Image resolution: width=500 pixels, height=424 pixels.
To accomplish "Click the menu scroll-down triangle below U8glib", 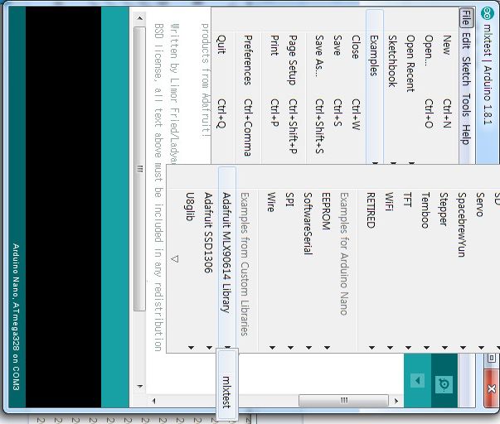I will click(174, 258).
